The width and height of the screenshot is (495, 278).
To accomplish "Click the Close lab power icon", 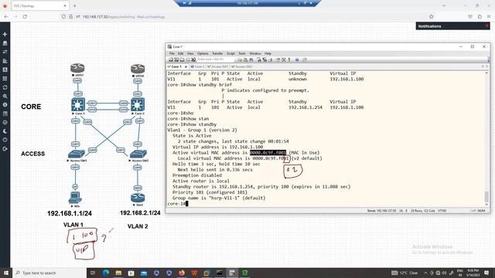I will (x=5, y=140).
